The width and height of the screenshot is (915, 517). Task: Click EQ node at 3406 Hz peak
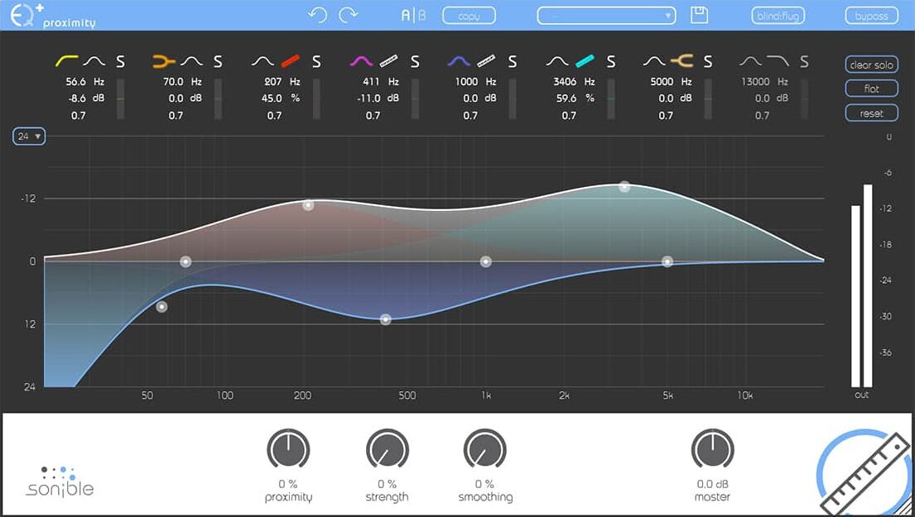coord(624,186)
